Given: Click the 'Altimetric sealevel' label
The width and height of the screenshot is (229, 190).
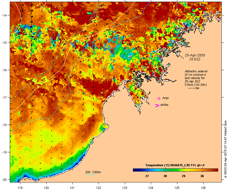Looking at the screenshot, I should tap(196, 71).
